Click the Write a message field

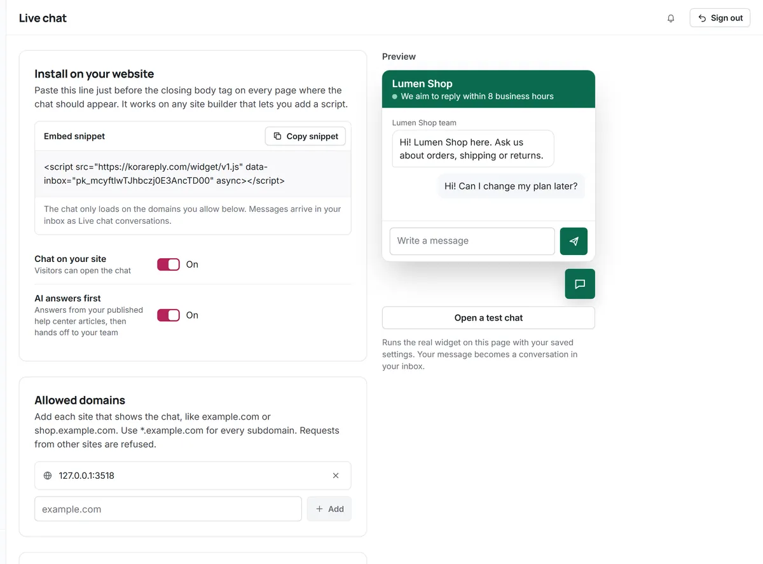coord(472,241)
